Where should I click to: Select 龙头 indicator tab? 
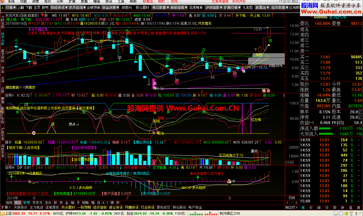coord(48,203)
